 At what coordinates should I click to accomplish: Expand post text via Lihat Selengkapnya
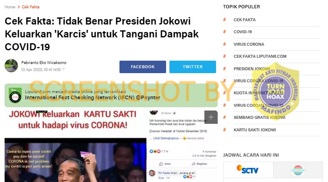tap(166, 138)
